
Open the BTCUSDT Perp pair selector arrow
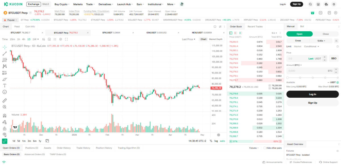pos(30,13)
